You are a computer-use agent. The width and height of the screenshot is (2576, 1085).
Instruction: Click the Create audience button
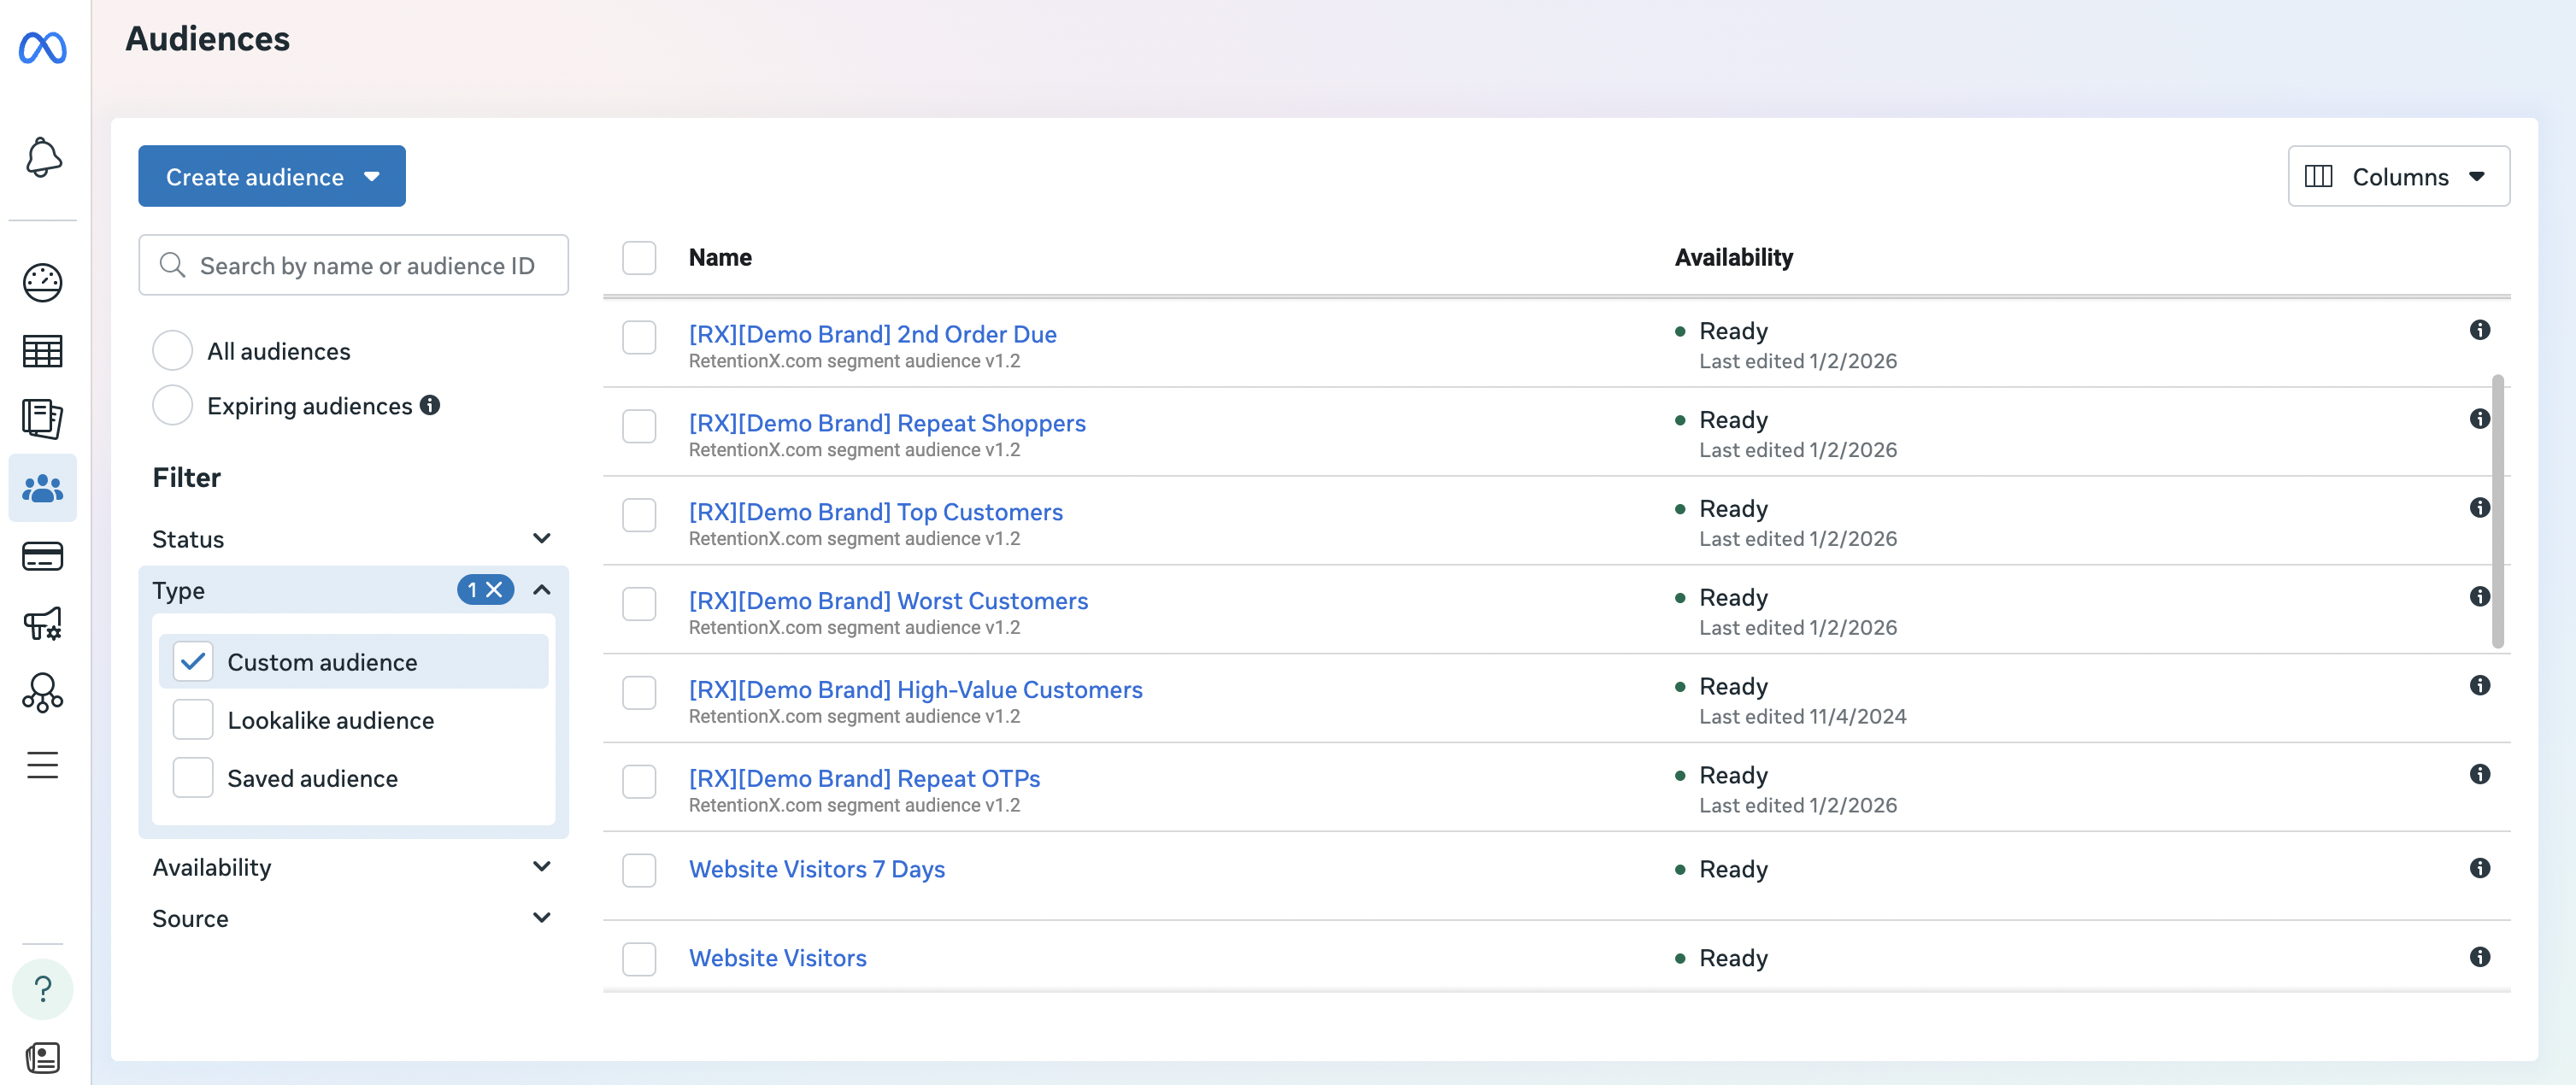coord(271,176)
